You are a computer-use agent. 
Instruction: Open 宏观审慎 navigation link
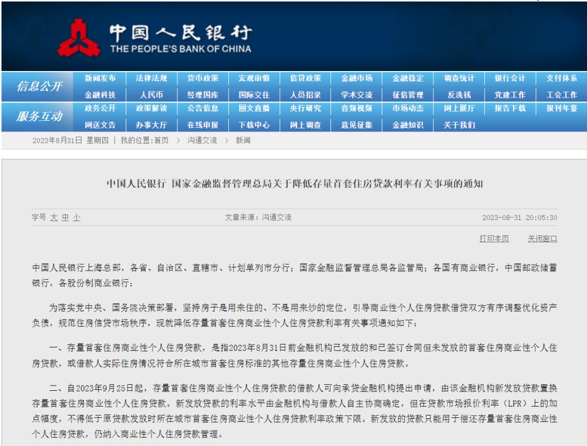tap(254, 78)
